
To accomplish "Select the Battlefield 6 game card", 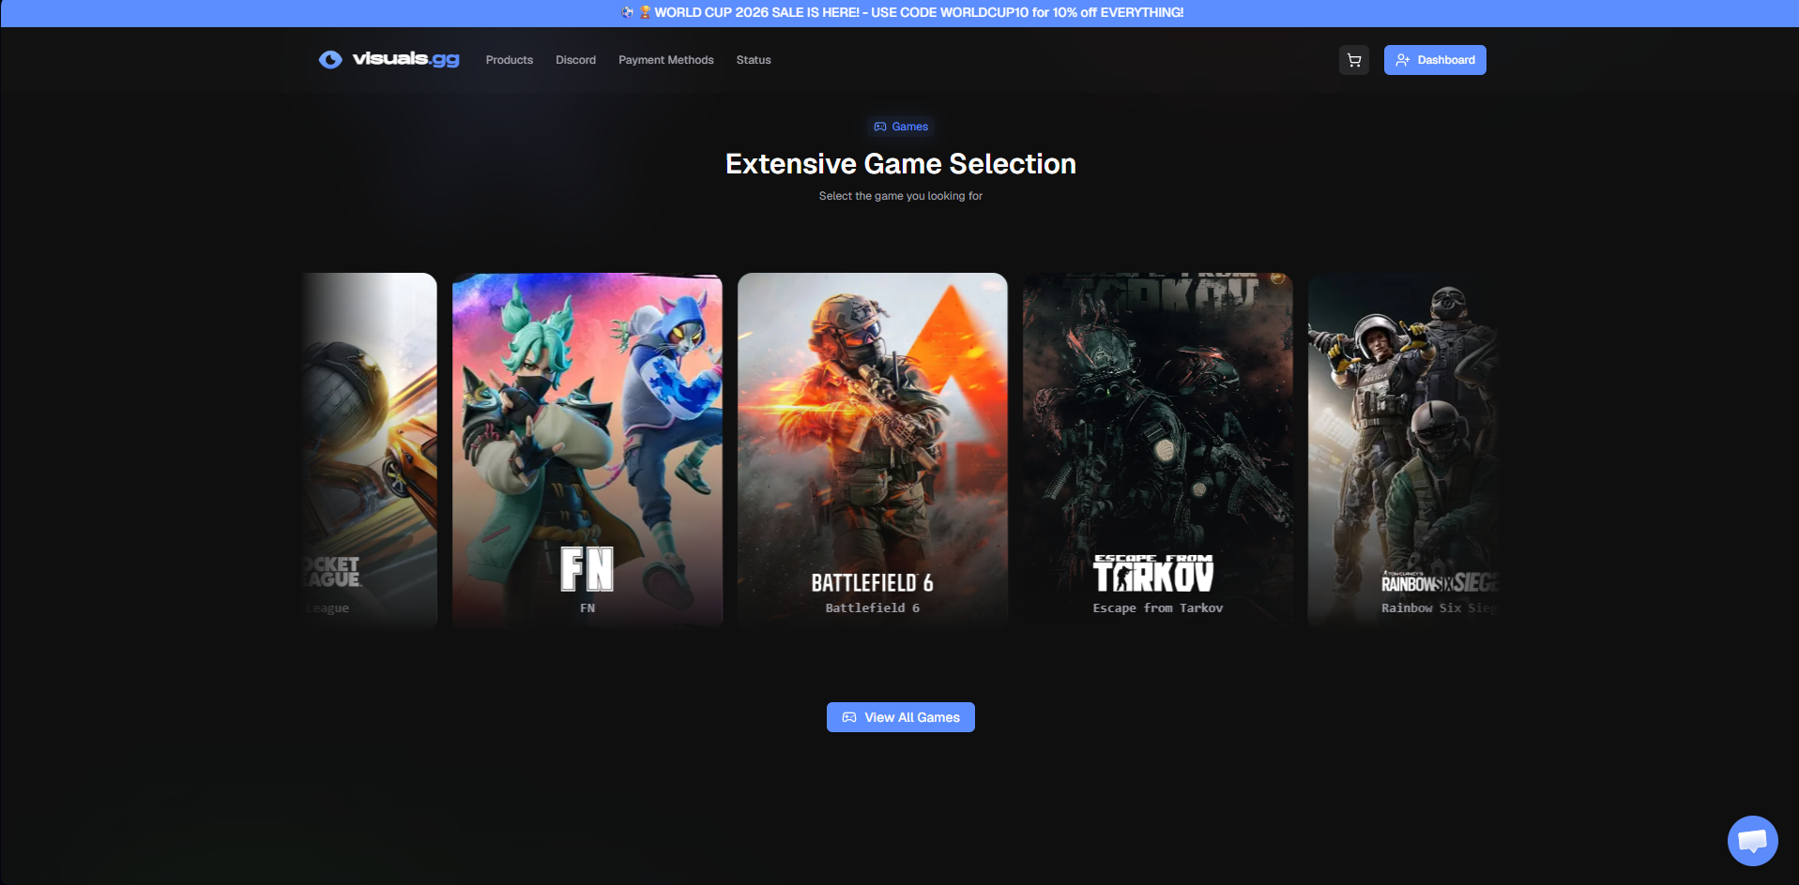I will (x=873, y=450).
